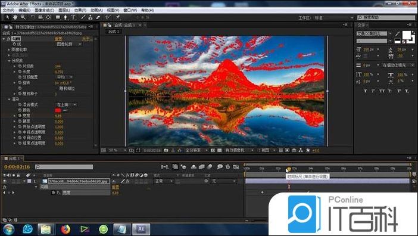Click the 重置 link in effect controls
Screen dimensions: 418x236
coord(58,39)
